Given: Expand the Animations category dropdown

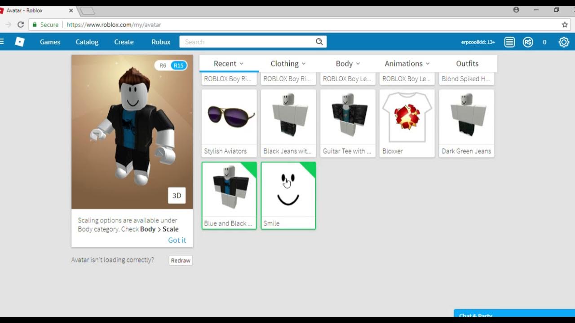Looking at the screenshot, I should pos(407,63).
